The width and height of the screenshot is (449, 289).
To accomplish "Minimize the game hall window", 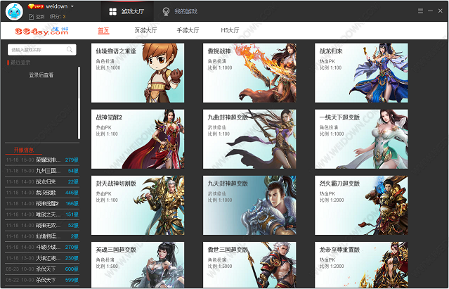I will click(430, 11).
